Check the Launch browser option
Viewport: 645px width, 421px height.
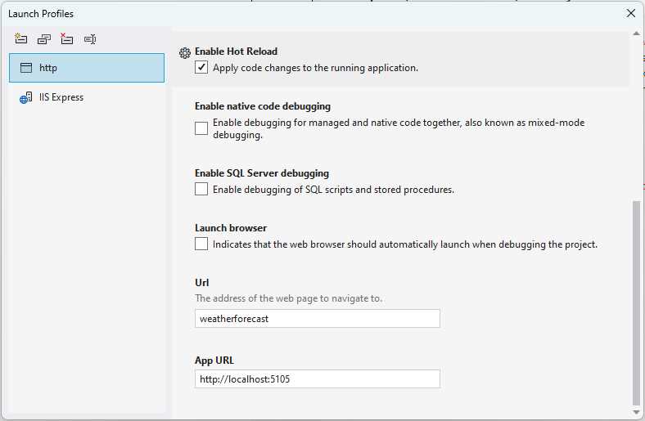201,244
